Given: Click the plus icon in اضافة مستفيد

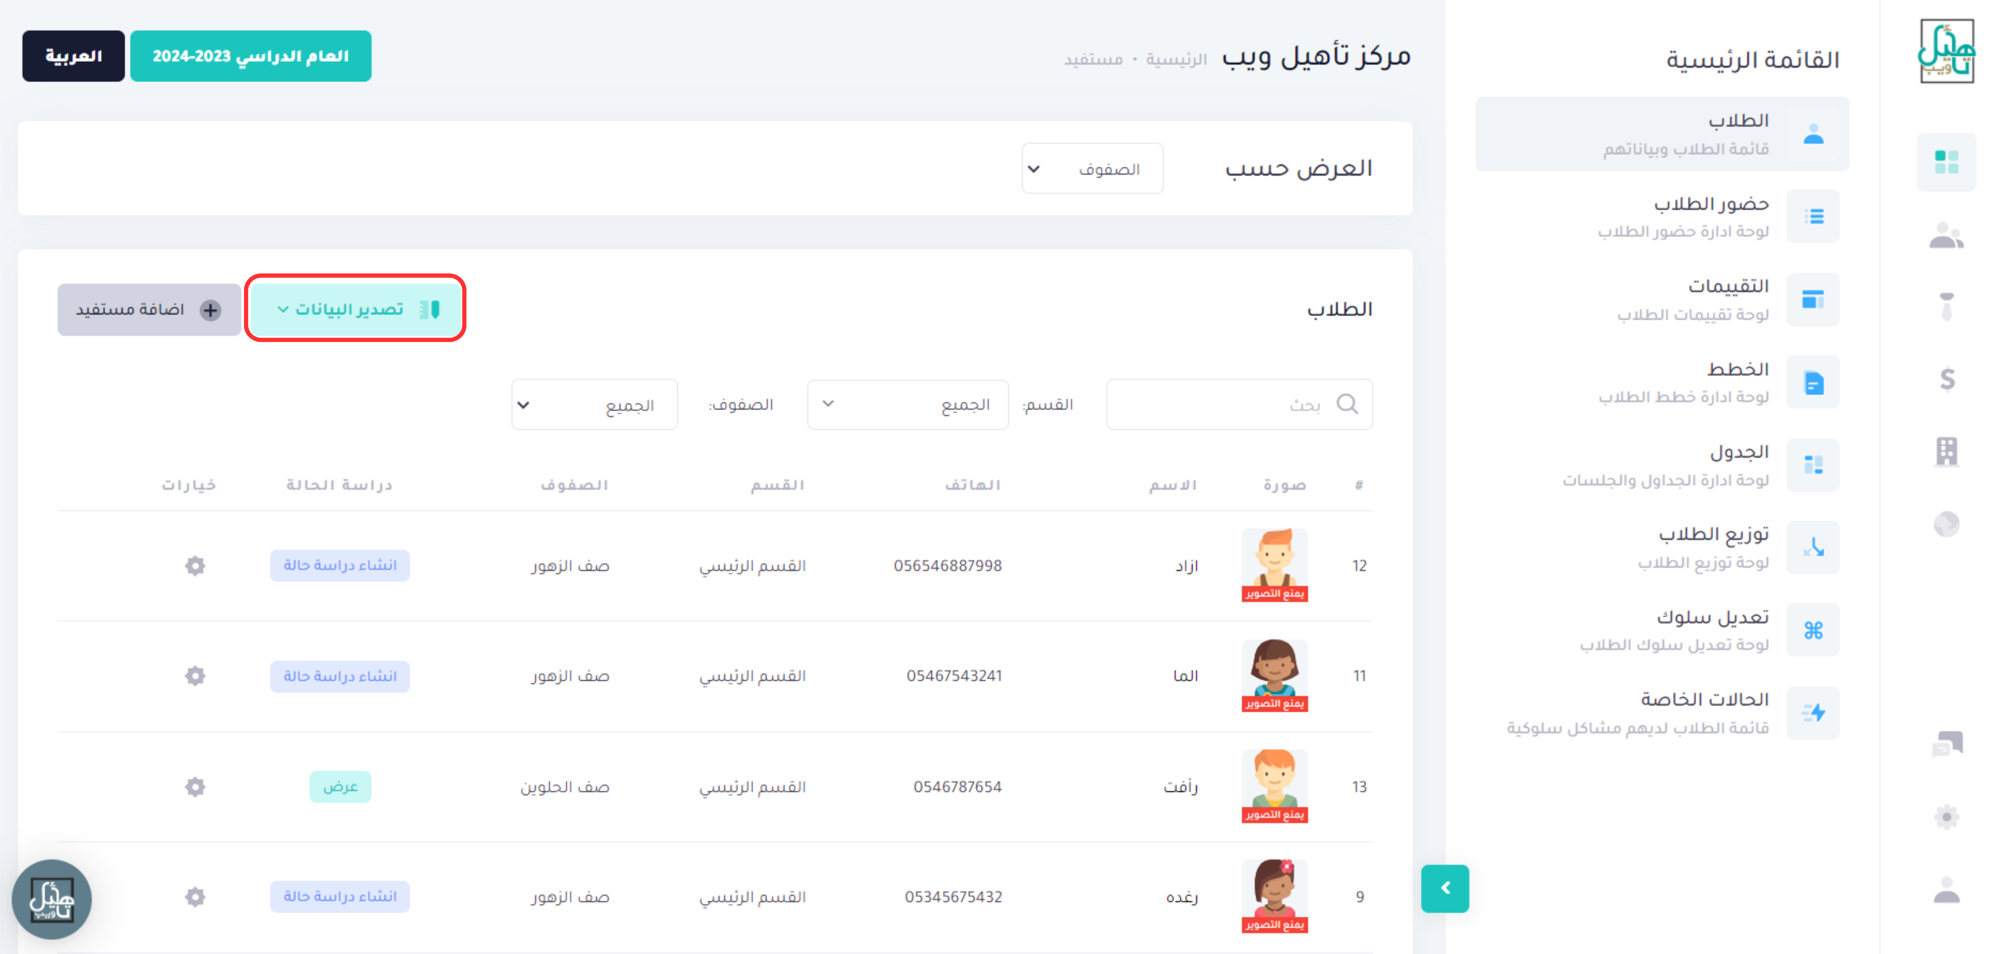Looking at the screenshot, I should pyautogui.click(x=210, y=310).
